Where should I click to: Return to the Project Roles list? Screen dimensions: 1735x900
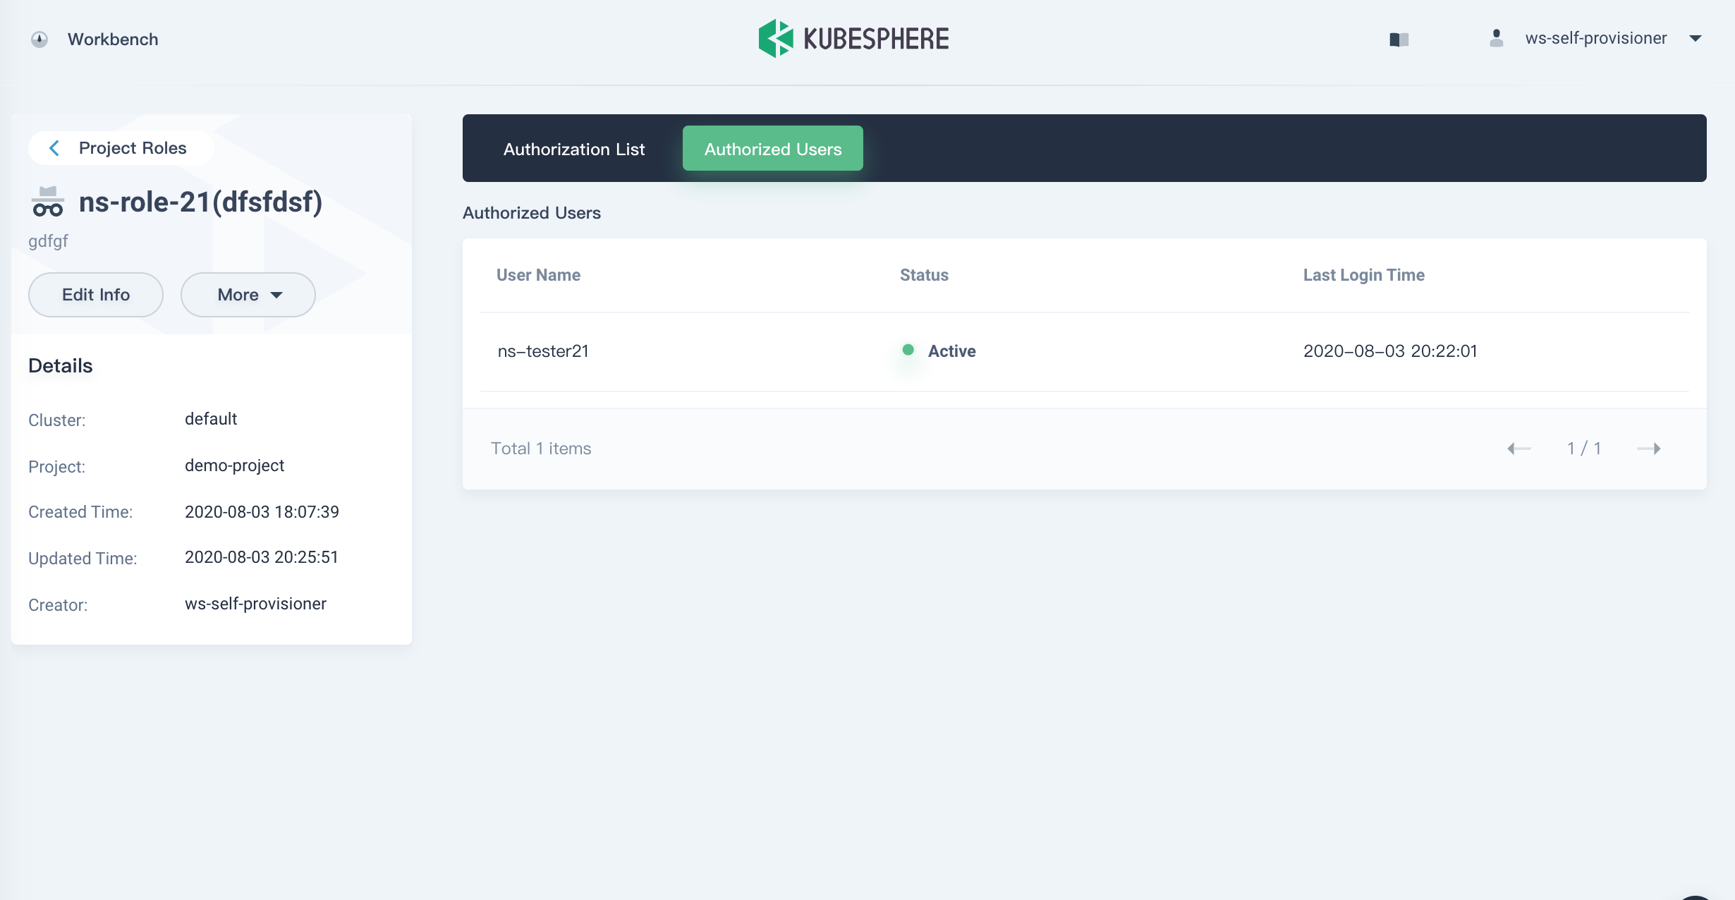[131, 147]
